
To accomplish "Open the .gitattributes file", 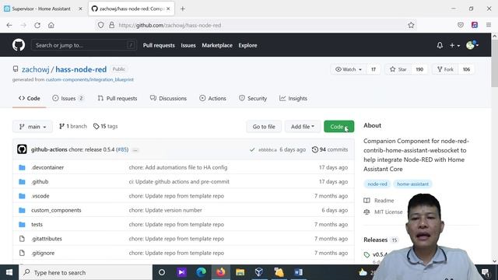I will pyautogui.click(x=47, y=239).
